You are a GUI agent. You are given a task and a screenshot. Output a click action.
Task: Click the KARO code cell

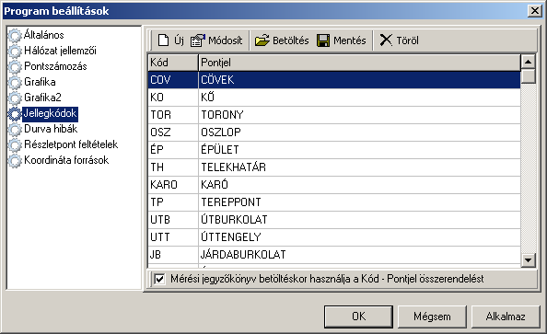pyautogui.click(x=173, y=185)
